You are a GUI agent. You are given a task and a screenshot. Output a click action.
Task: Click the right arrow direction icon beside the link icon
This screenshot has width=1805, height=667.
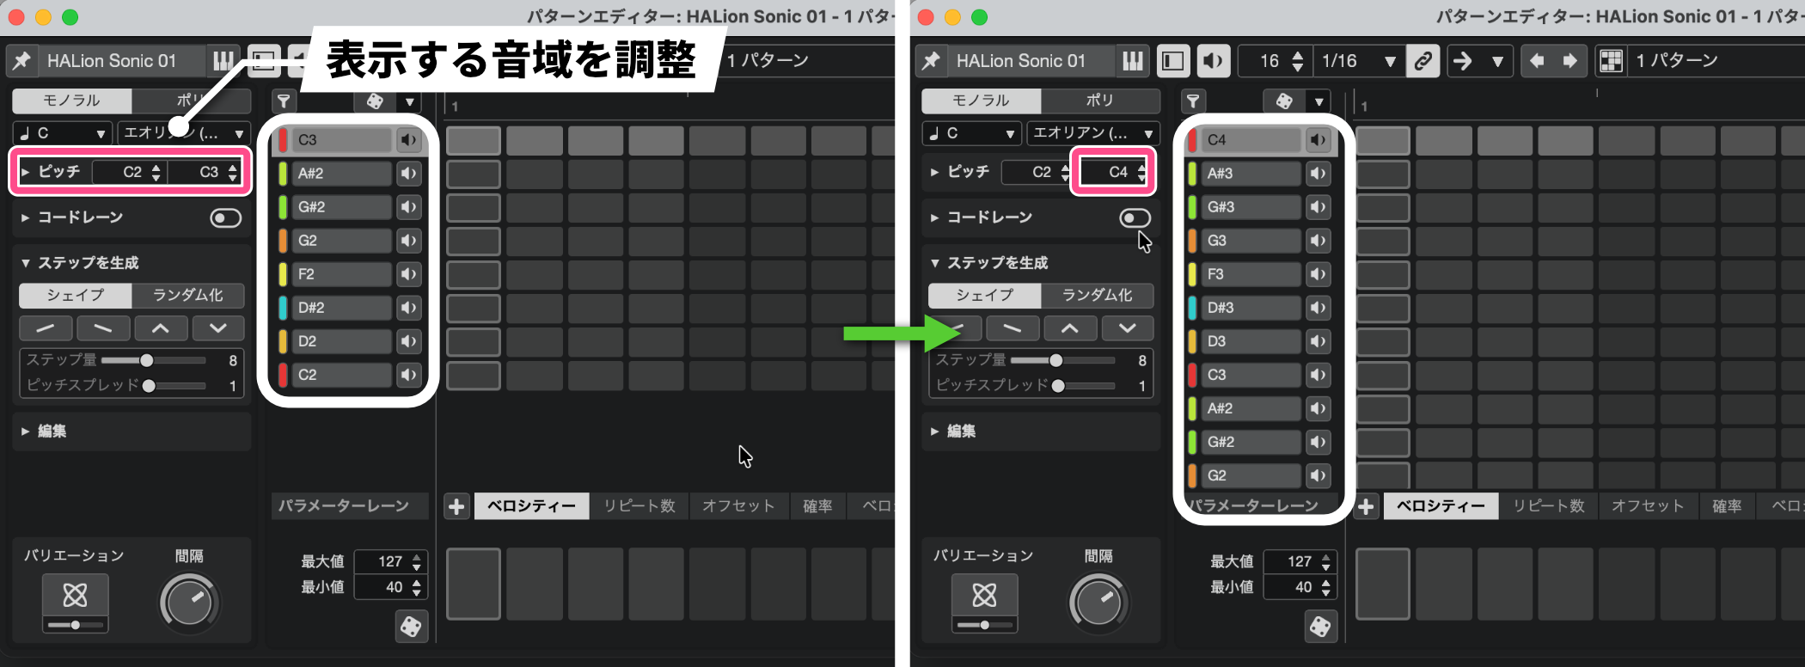pos(1462,61)
